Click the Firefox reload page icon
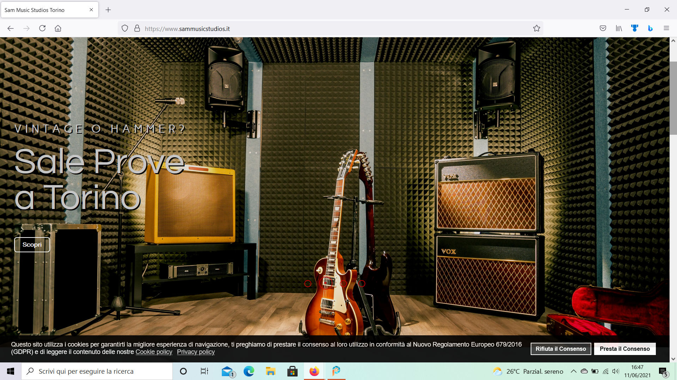The height and width of the screenshot is (380, 677). coord(42,28)
